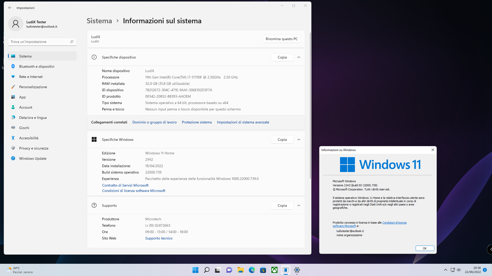Open Data/ora e lingua settings

pyautogui.click(x=42, y=118)
